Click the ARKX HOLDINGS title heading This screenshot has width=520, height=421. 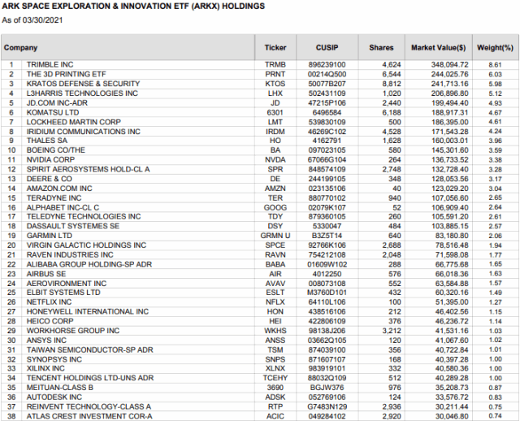pyautogui.click(x=133, y=7)
